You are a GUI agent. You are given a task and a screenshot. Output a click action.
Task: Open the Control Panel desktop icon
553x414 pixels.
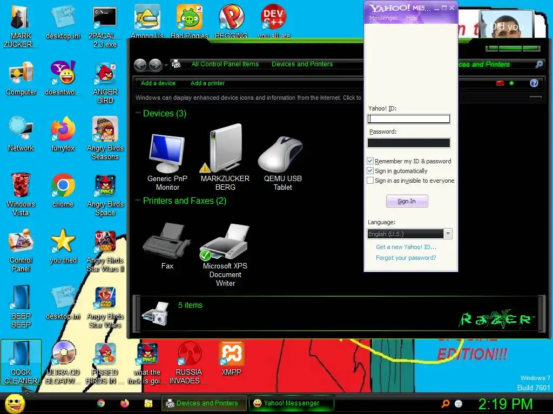(x=21, y=251)
